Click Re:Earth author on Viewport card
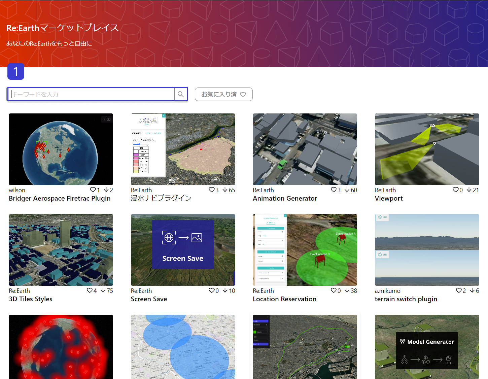Image resolution: width=488 pixels, height=379 pixels. coord(385,190)
